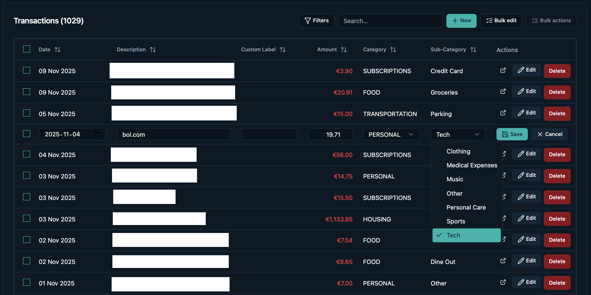Create a new transaction with New button

click(462, 21)
